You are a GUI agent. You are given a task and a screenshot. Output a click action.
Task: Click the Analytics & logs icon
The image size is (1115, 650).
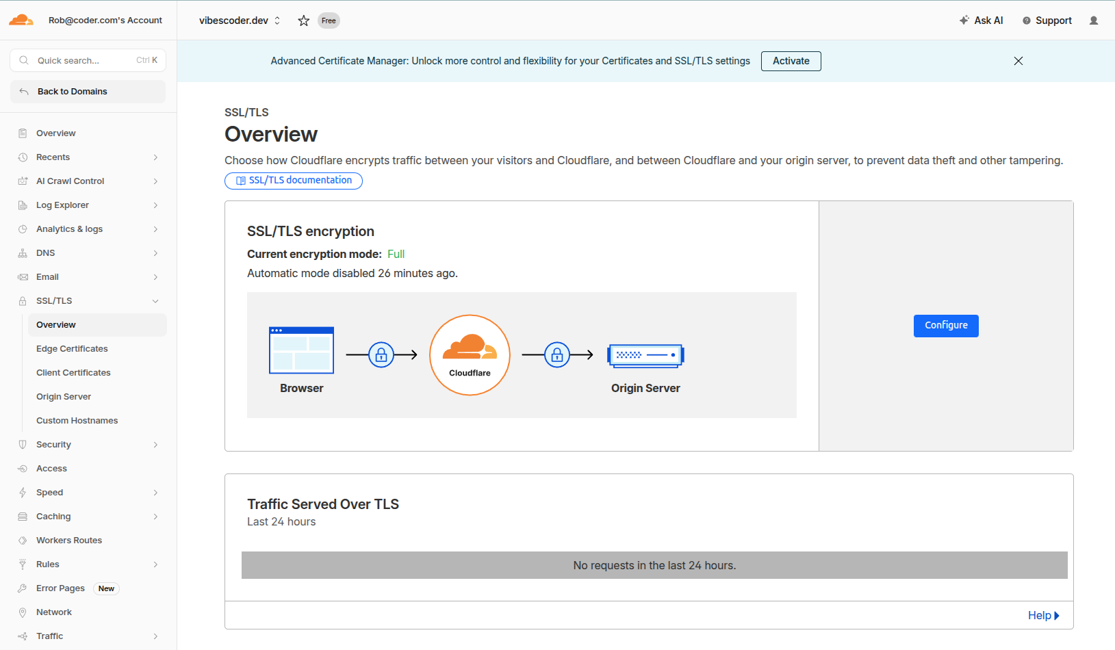(23, 229)
